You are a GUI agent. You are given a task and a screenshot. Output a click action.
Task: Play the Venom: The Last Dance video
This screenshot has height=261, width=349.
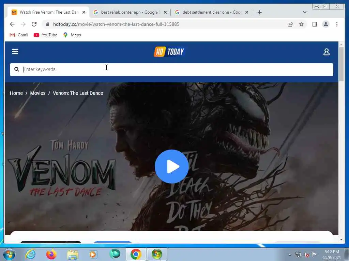172,167
